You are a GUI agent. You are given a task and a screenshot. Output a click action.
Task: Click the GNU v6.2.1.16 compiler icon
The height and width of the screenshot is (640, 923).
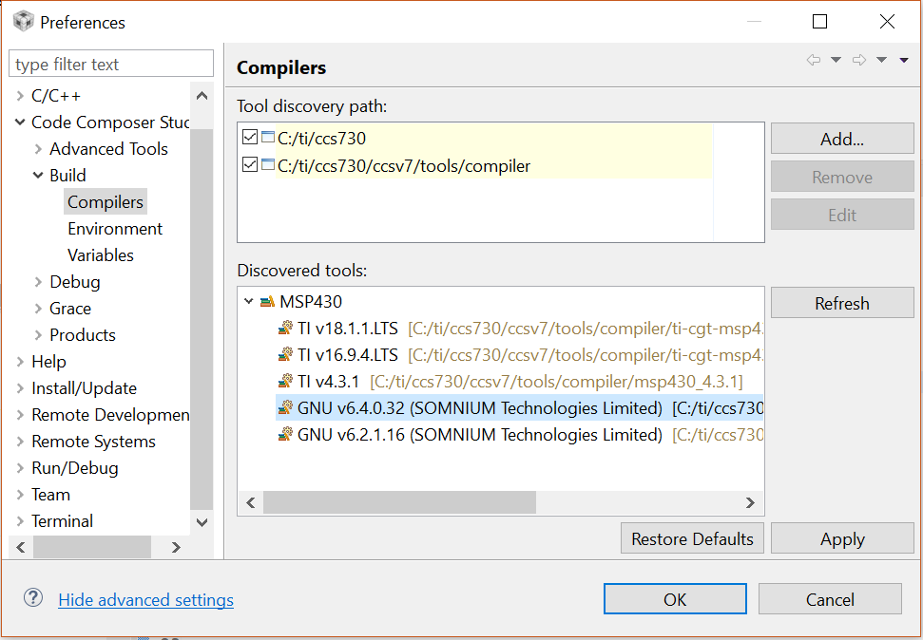pyautogui.click(x=285, y=435)
